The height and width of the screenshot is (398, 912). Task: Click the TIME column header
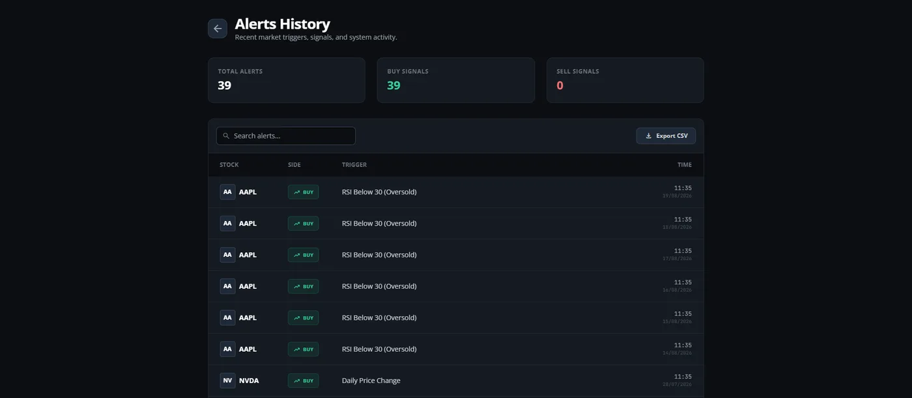click(685, 165)
